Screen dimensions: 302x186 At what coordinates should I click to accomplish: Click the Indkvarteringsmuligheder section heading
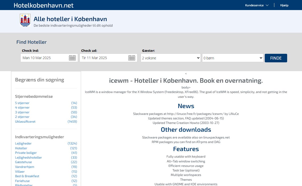coord(40,137)
